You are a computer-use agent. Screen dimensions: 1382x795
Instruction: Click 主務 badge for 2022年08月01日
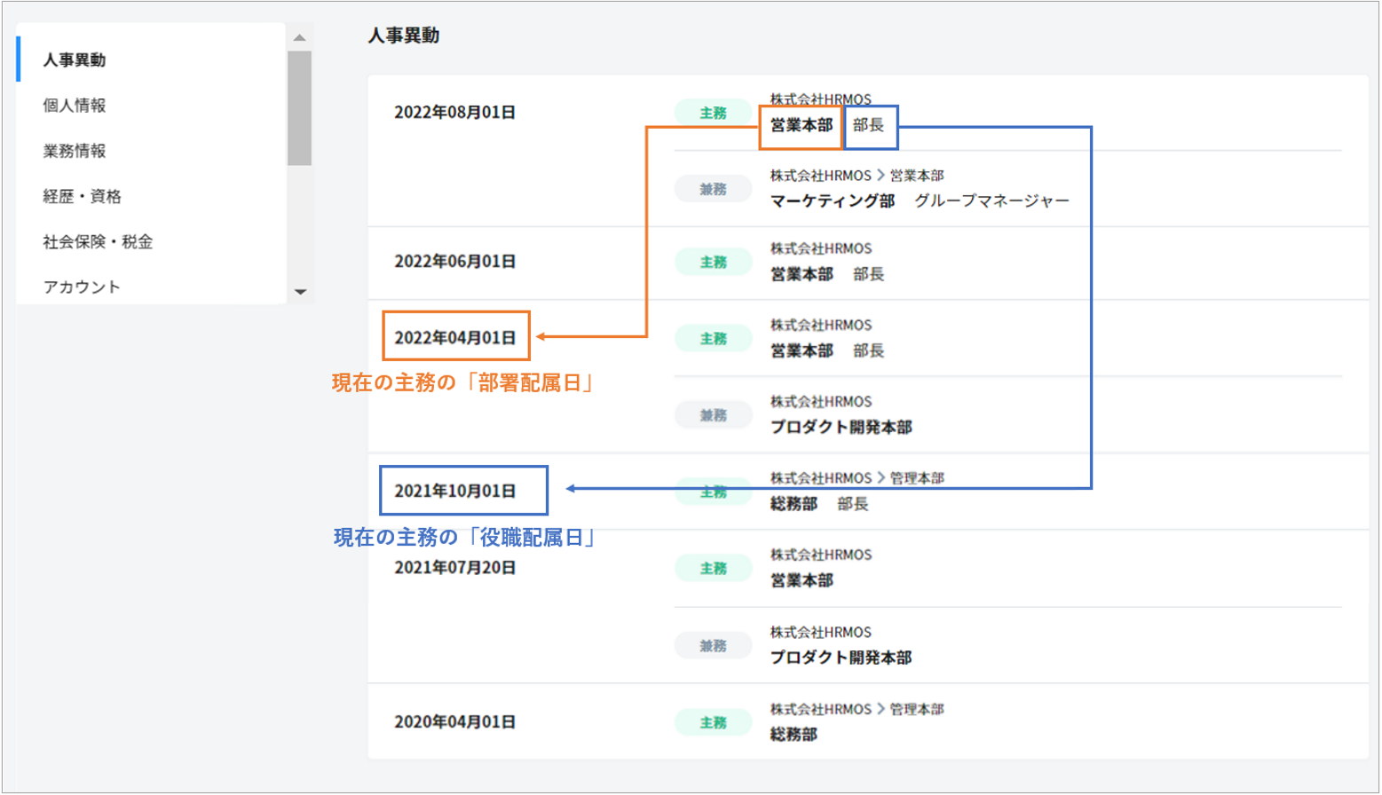[713, 113]
